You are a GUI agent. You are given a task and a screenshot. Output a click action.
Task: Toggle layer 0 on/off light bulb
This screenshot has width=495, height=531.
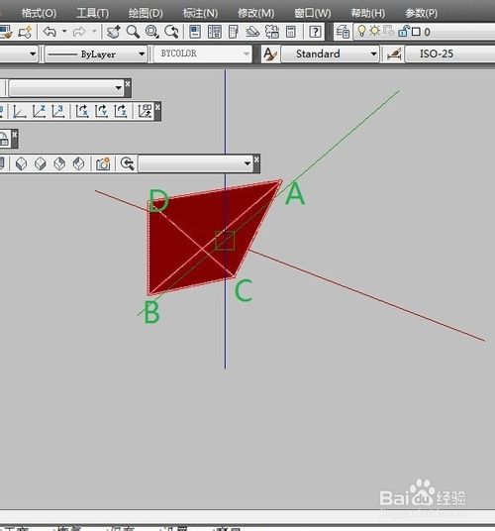[361, 31]
